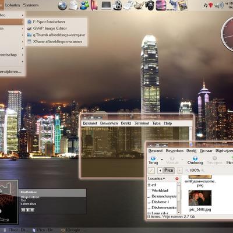Expand the Terug history dropdown arrow
This screenshot has width=233, height=233.
click(162, 160)
